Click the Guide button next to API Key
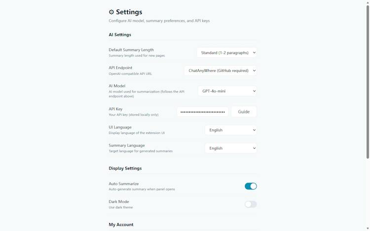 (x=244, y=112)
